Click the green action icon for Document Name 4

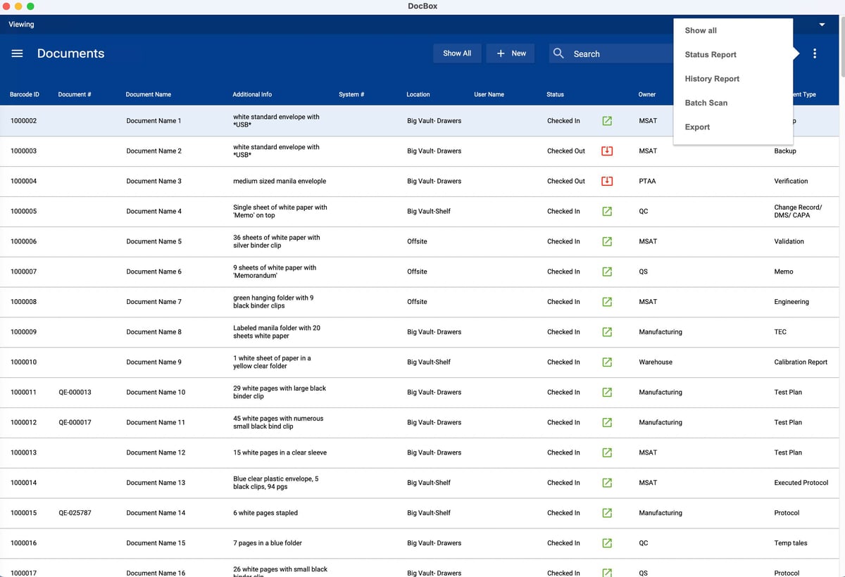tap(606, 211)
